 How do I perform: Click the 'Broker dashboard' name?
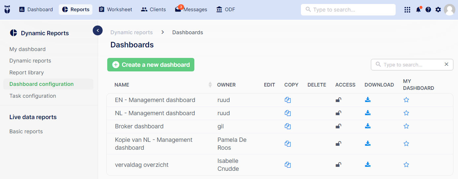[139, 126]
